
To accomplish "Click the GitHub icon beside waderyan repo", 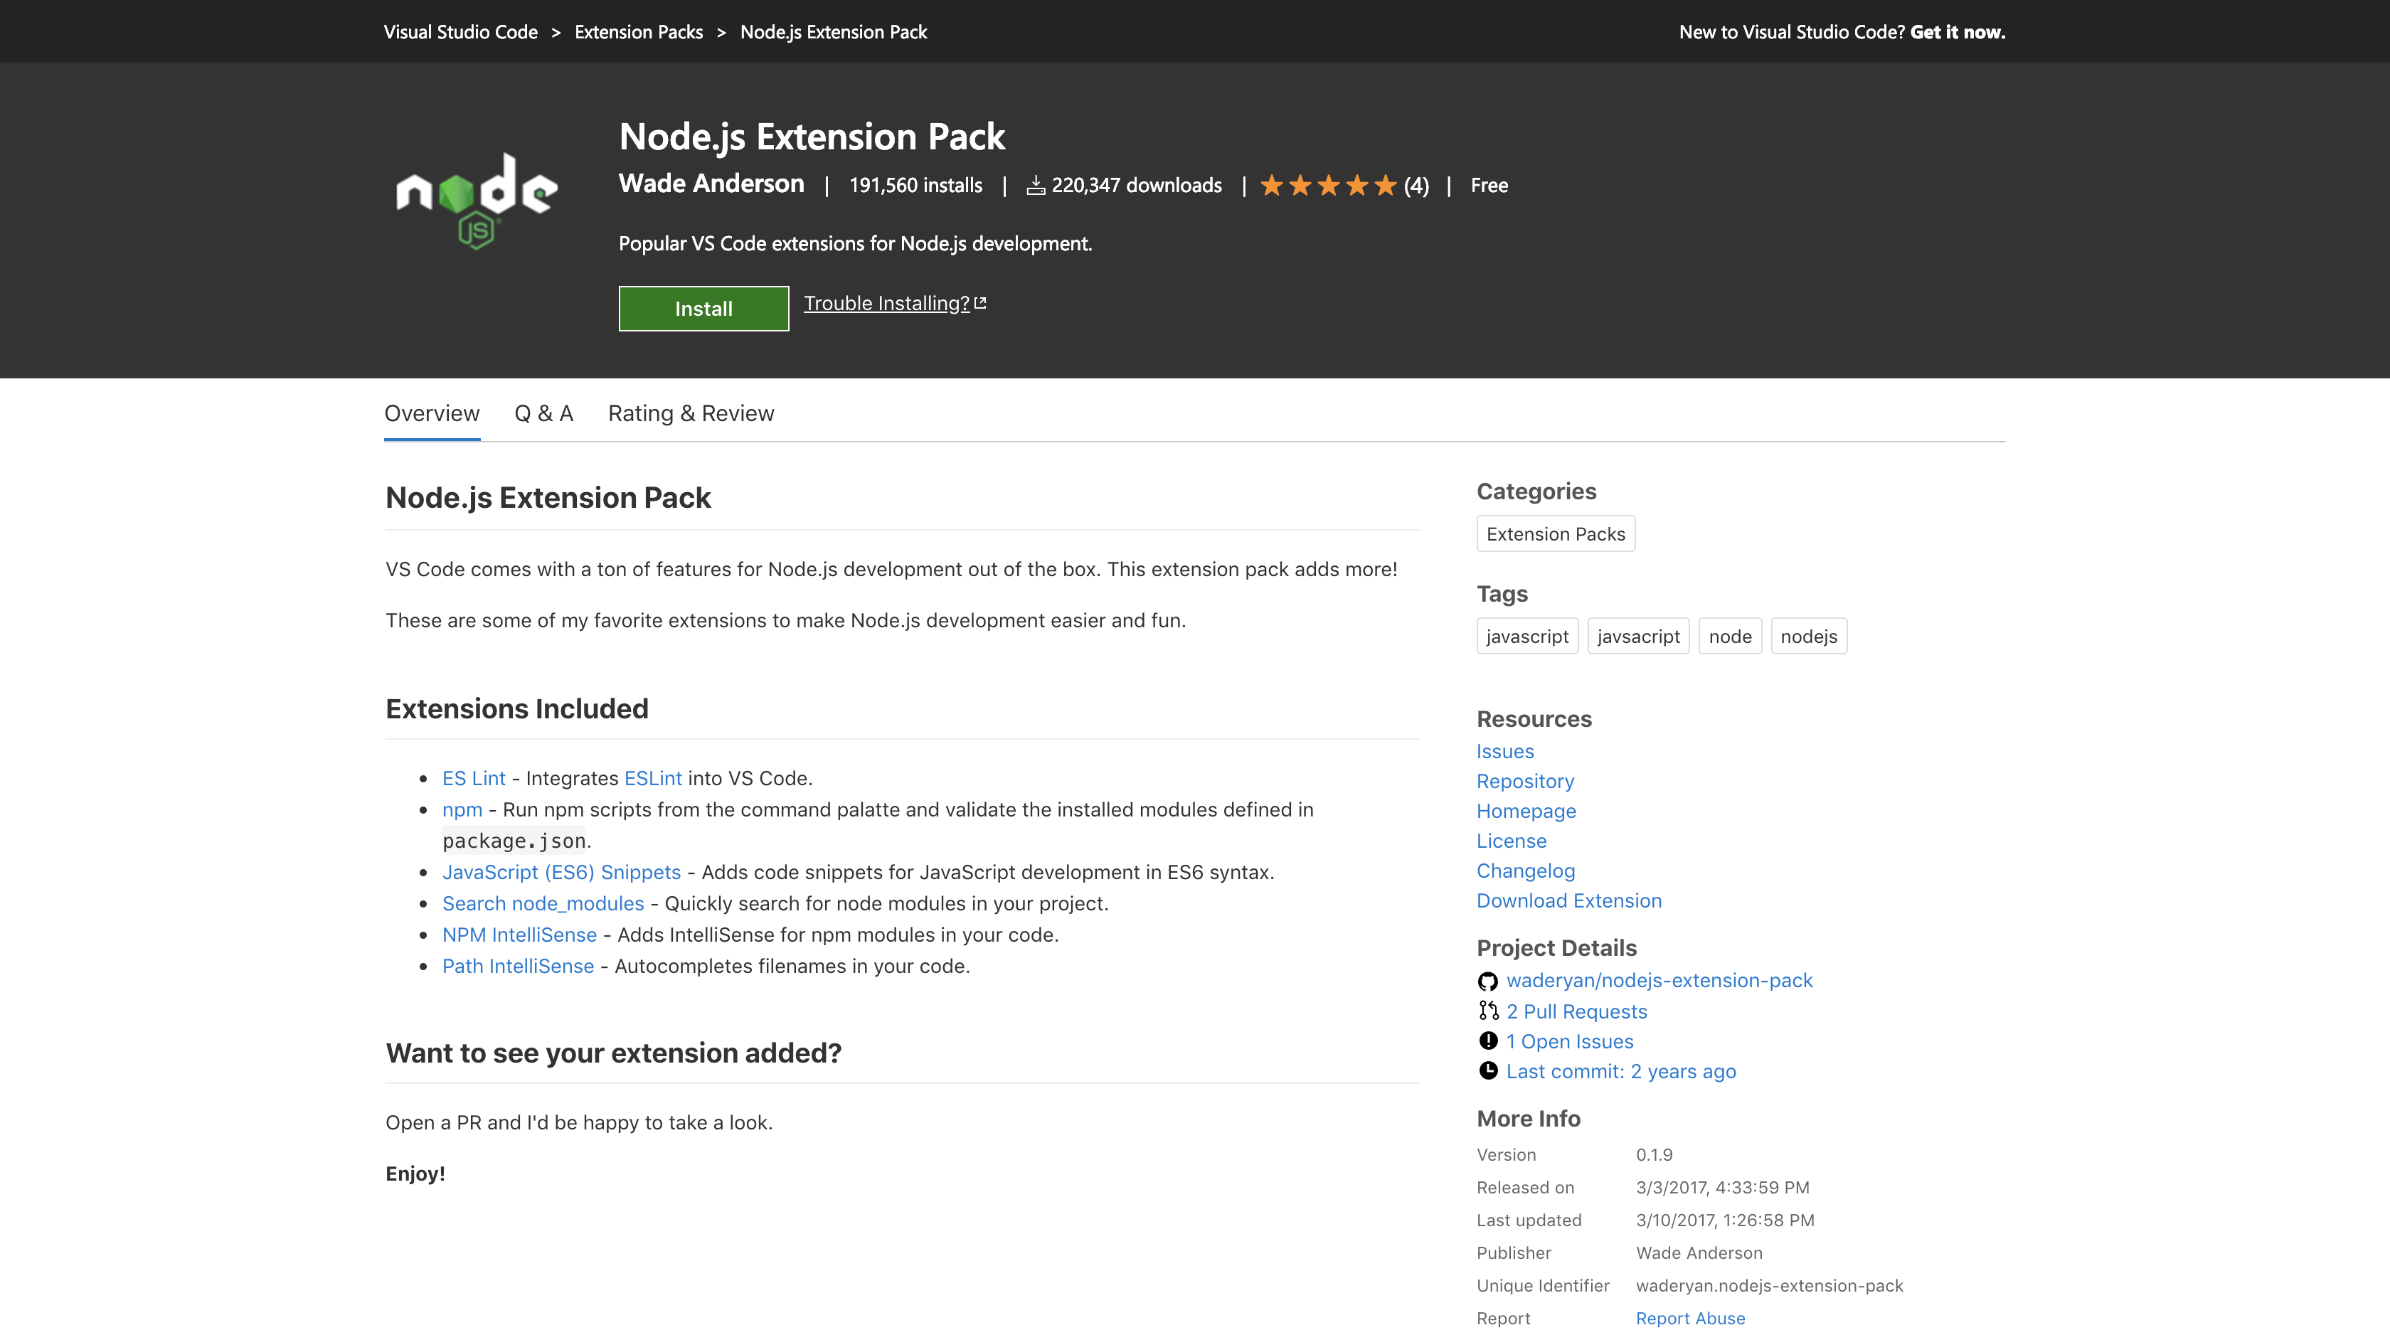I will pos(1487,981).
